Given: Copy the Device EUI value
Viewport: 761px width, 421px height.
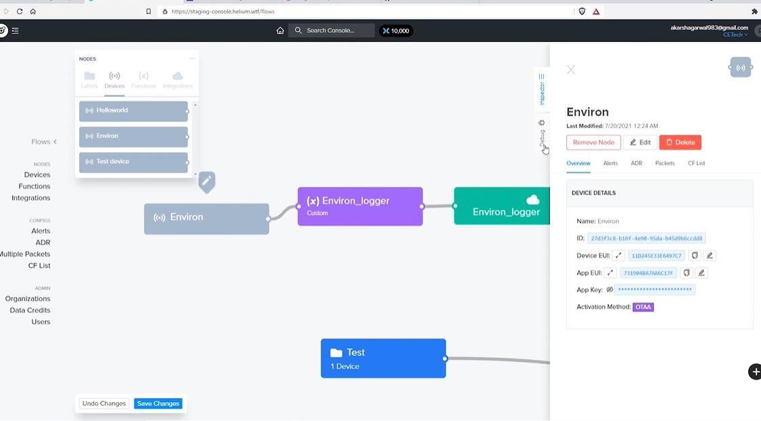Looking at the screenshot, I should [695, 256].
